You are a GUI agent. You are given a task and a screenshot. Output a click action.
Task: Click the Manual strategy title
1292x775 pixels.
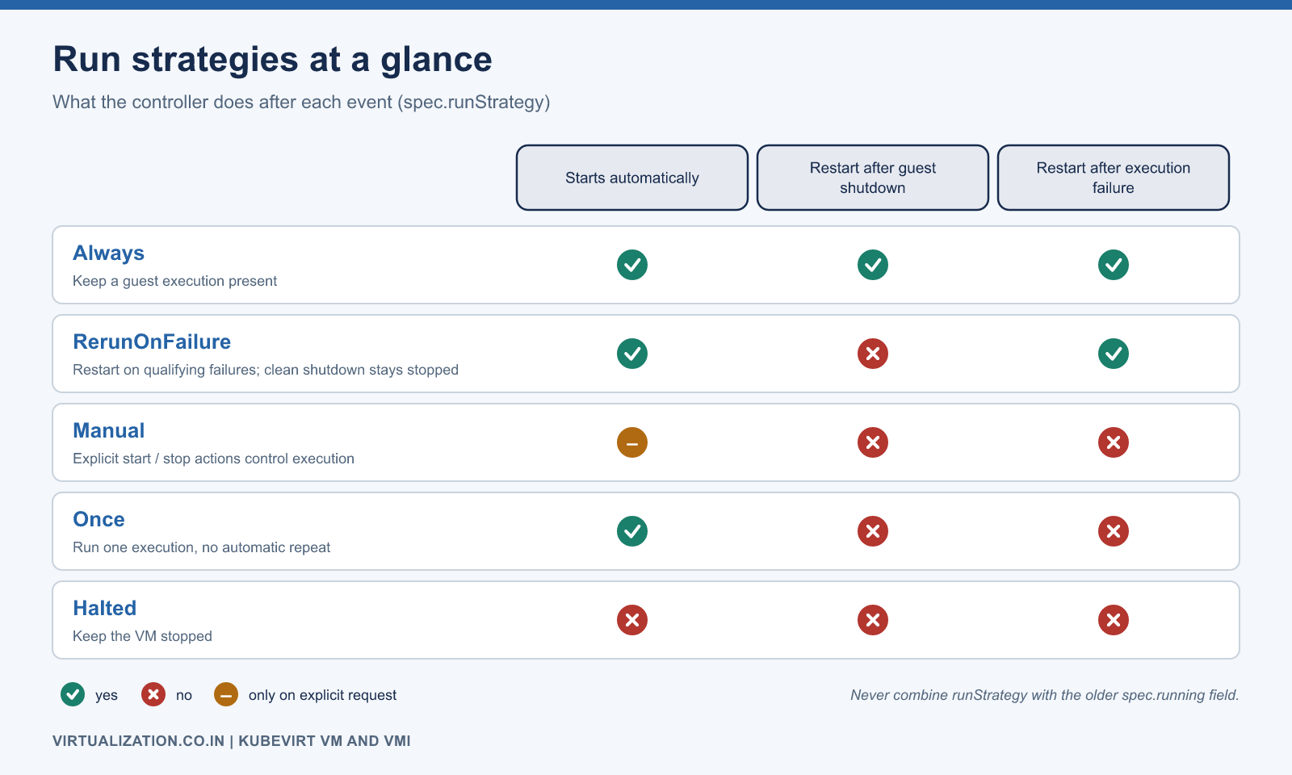[x=109, y=431]
